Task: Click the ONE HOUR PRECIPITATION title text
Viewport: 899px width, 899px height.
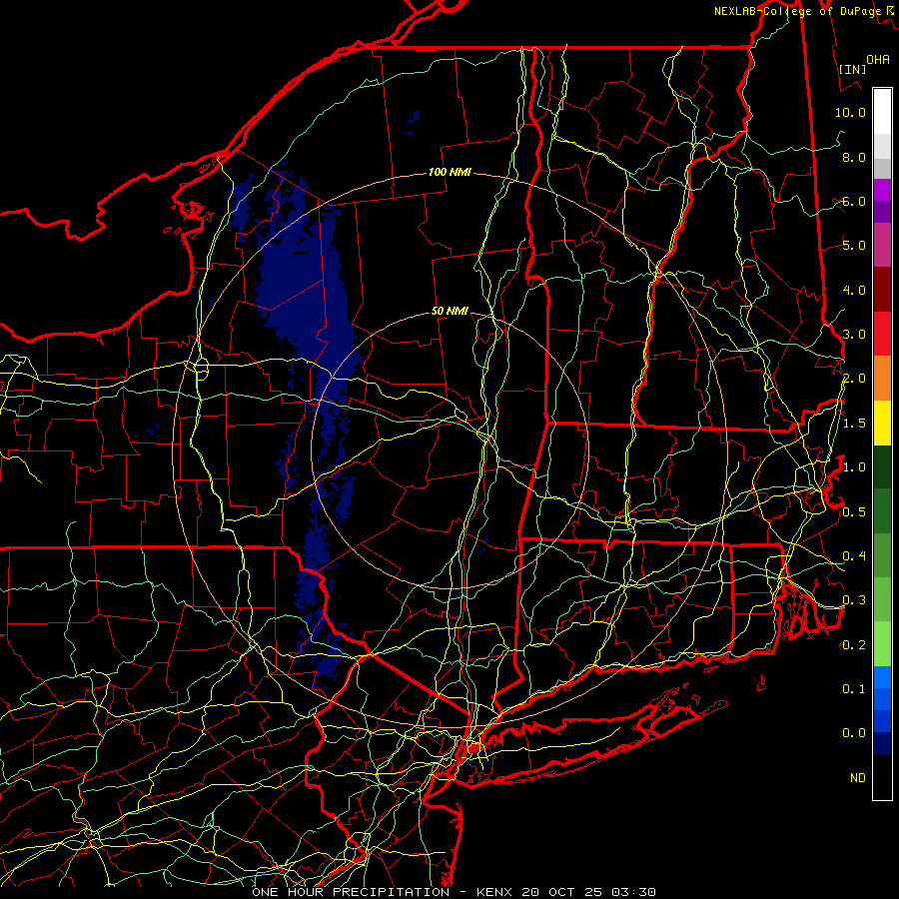Action: pyautogui.click(x=351, y=892)
